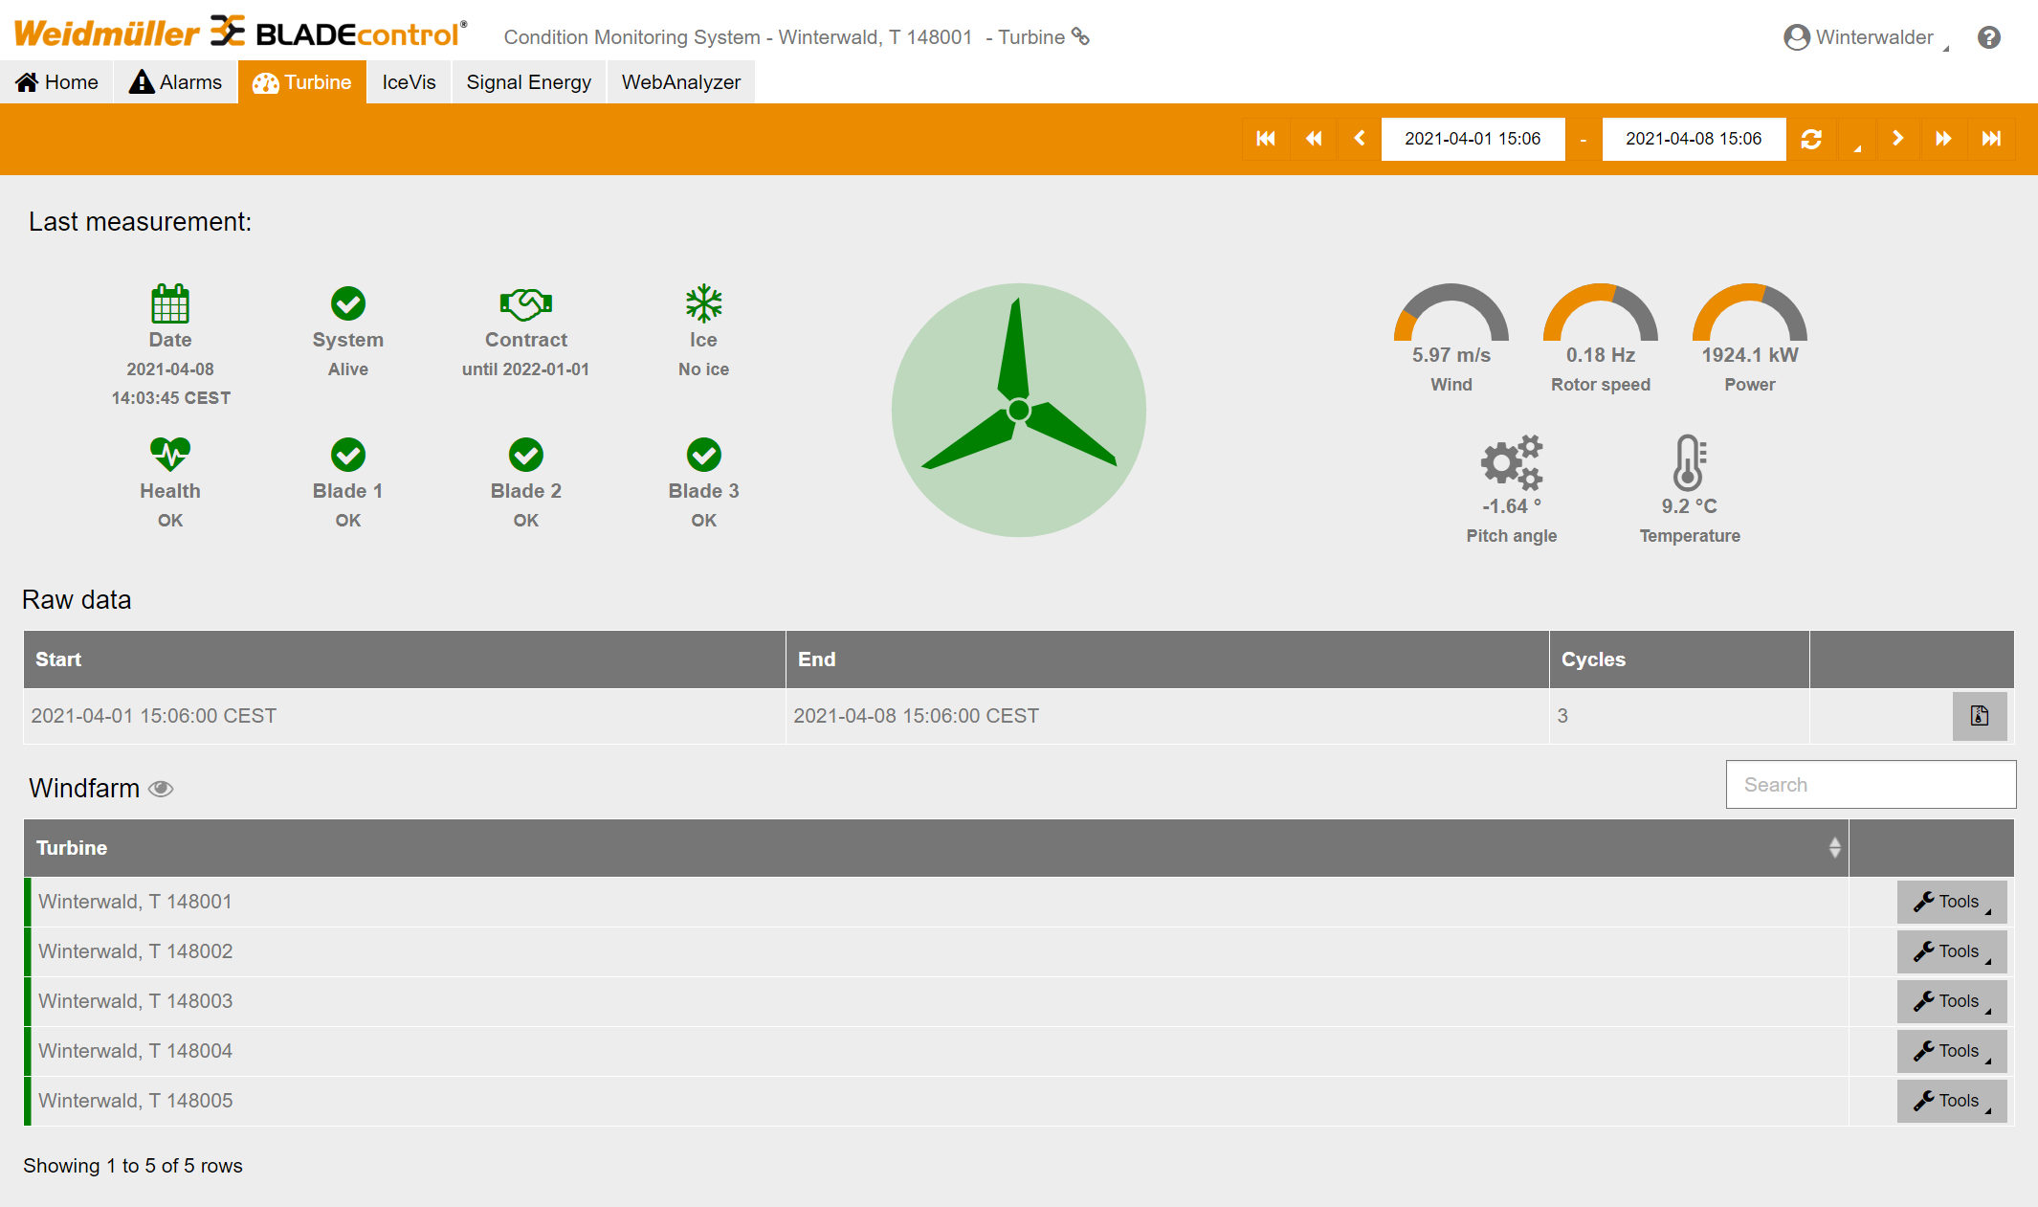Click the green turbine rotor graphic

coord(1018,410)
